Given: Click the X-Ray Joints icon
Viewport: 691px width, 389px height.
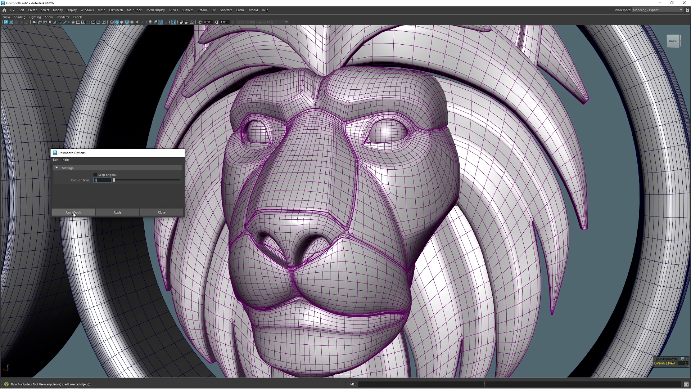Looking at the screenshot, I should 191,22.
